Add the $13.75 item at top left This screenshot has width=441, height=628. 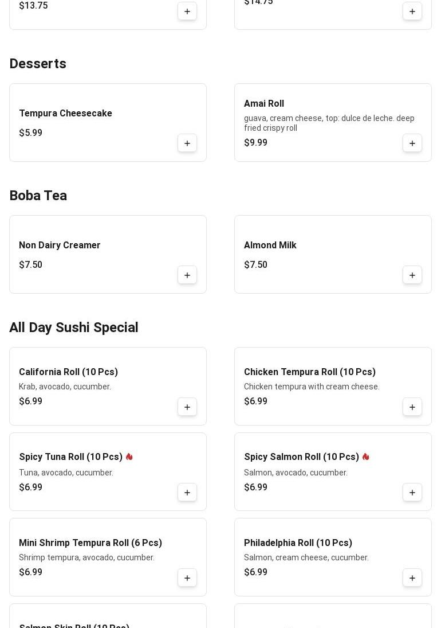(187, 11)
